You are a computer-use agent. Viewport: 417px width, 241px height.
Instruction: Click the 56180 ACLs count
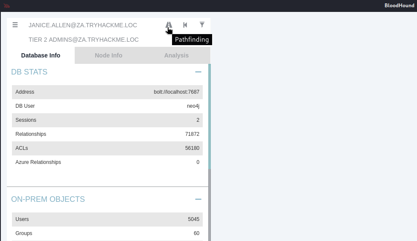pyautogui.click(x=192, y=148)
